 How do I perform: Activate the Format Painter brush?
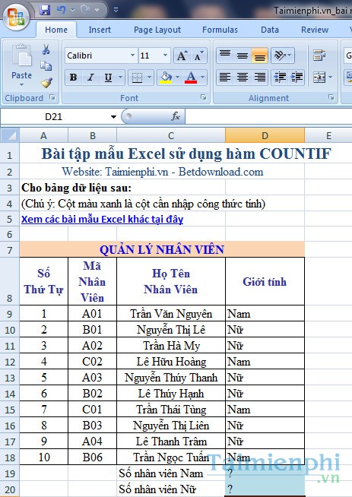coord(46,82)
